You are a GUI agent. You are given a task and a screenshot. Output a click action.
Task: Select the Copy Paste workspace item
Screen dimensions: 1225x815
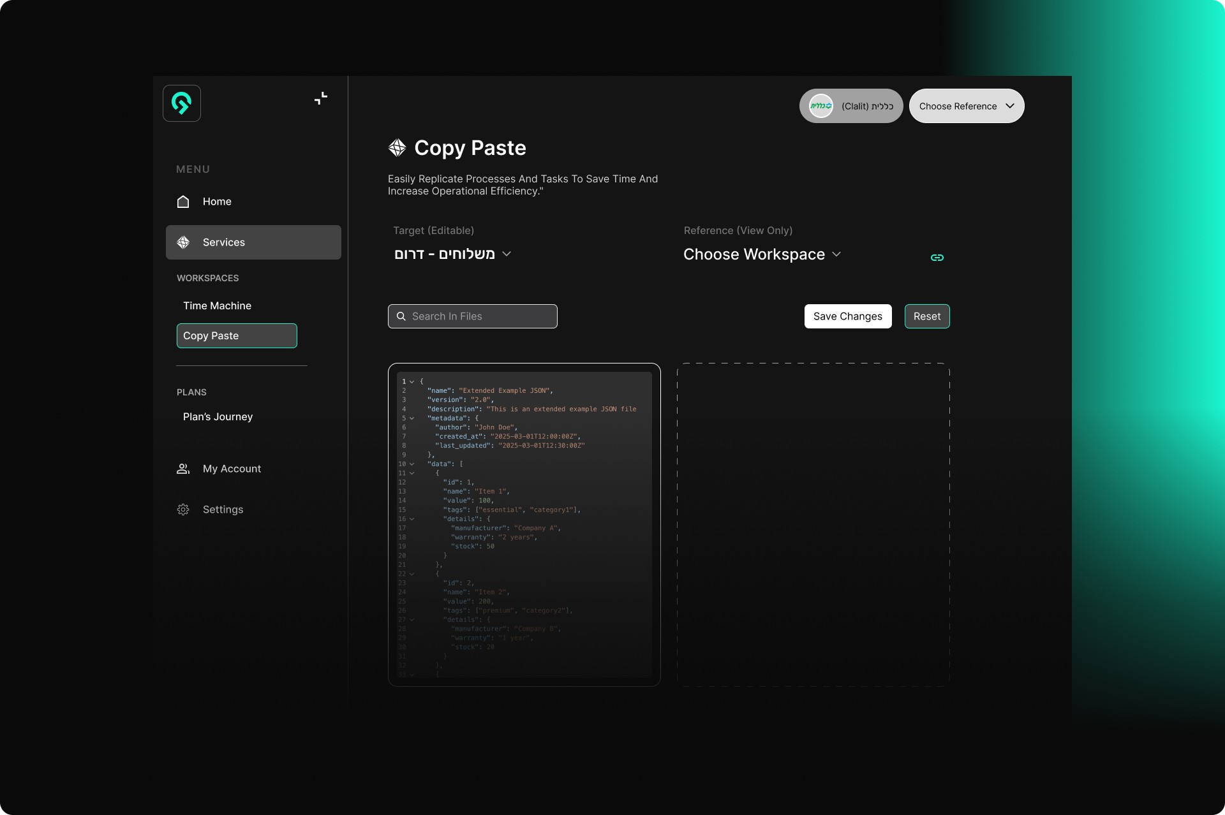(237, 335)
